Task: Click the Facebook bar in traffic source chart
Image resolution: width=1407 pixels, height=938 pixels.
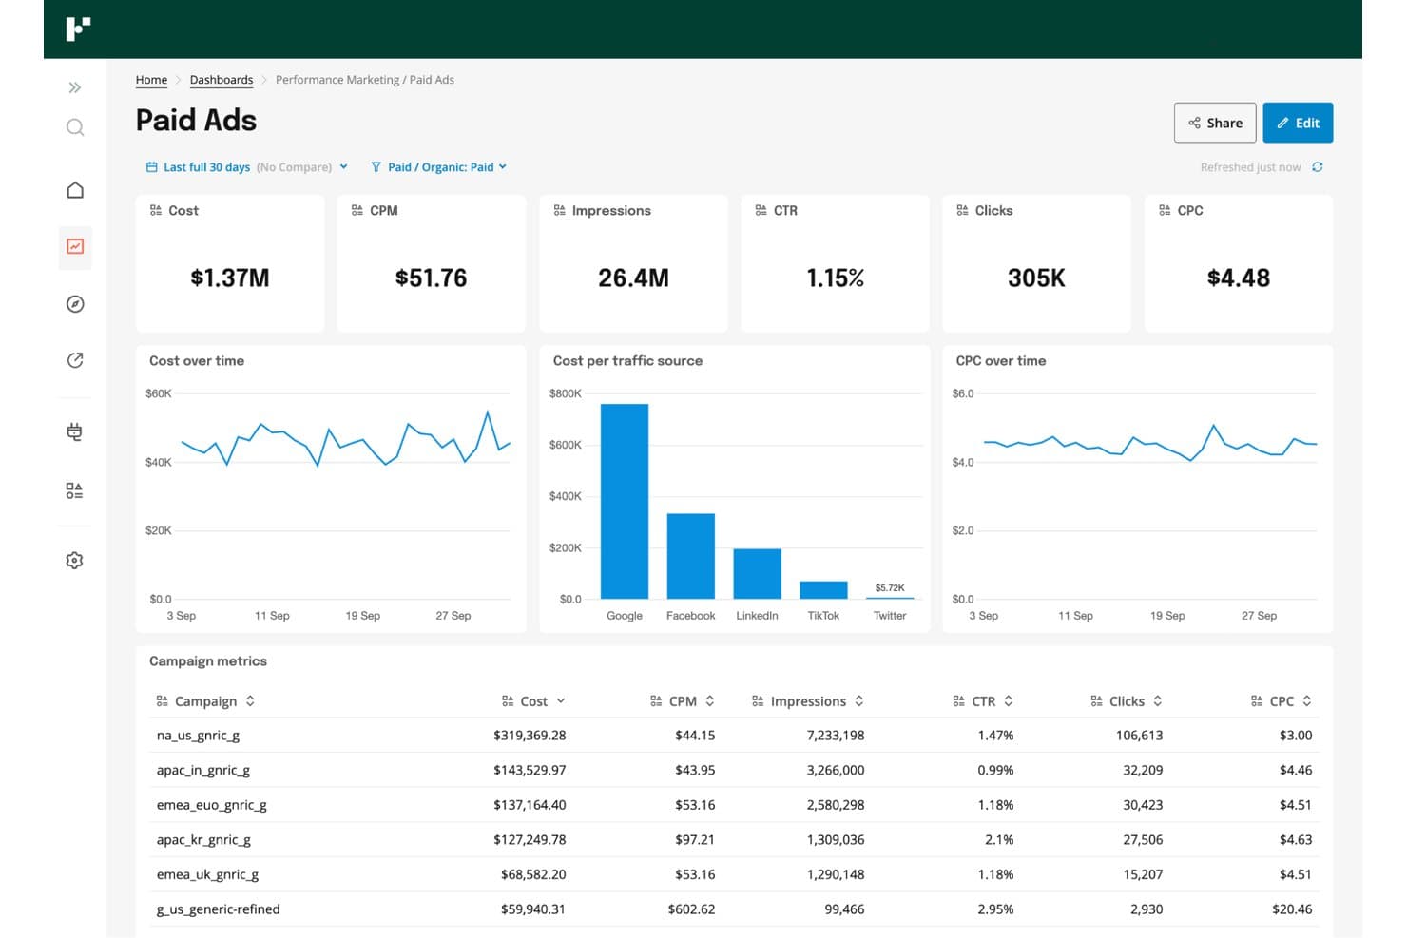Action: (x=691, y=556)
